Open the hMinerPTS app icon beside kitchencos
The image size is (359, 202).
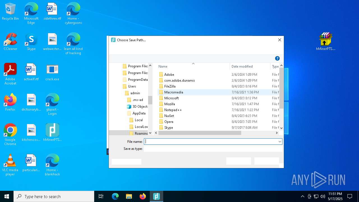coord(52,133)
